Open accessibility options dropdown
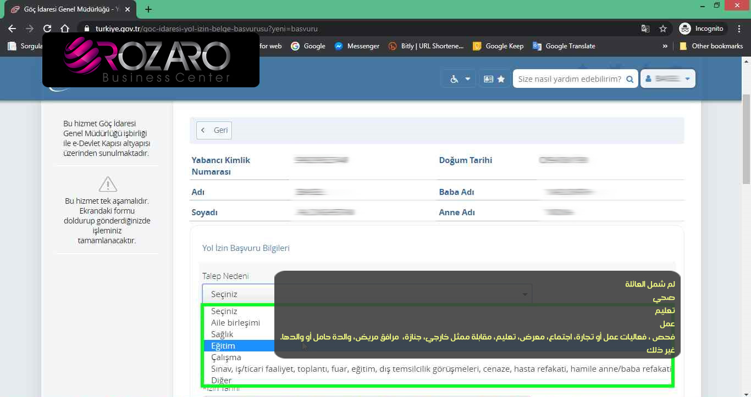Screen dimensions: 751x397 (460, 79)
